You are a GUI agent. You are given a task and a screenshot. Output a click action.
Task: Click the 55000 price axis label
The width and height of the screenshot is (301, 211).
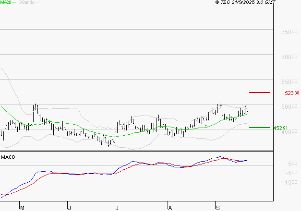290,82
